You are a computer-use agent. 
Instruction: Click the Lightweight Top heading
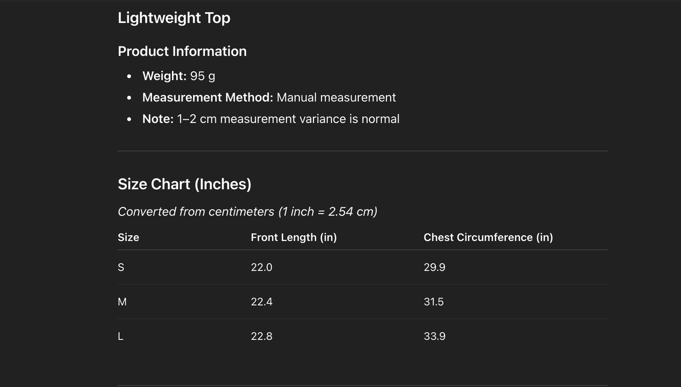coord(174,18)
